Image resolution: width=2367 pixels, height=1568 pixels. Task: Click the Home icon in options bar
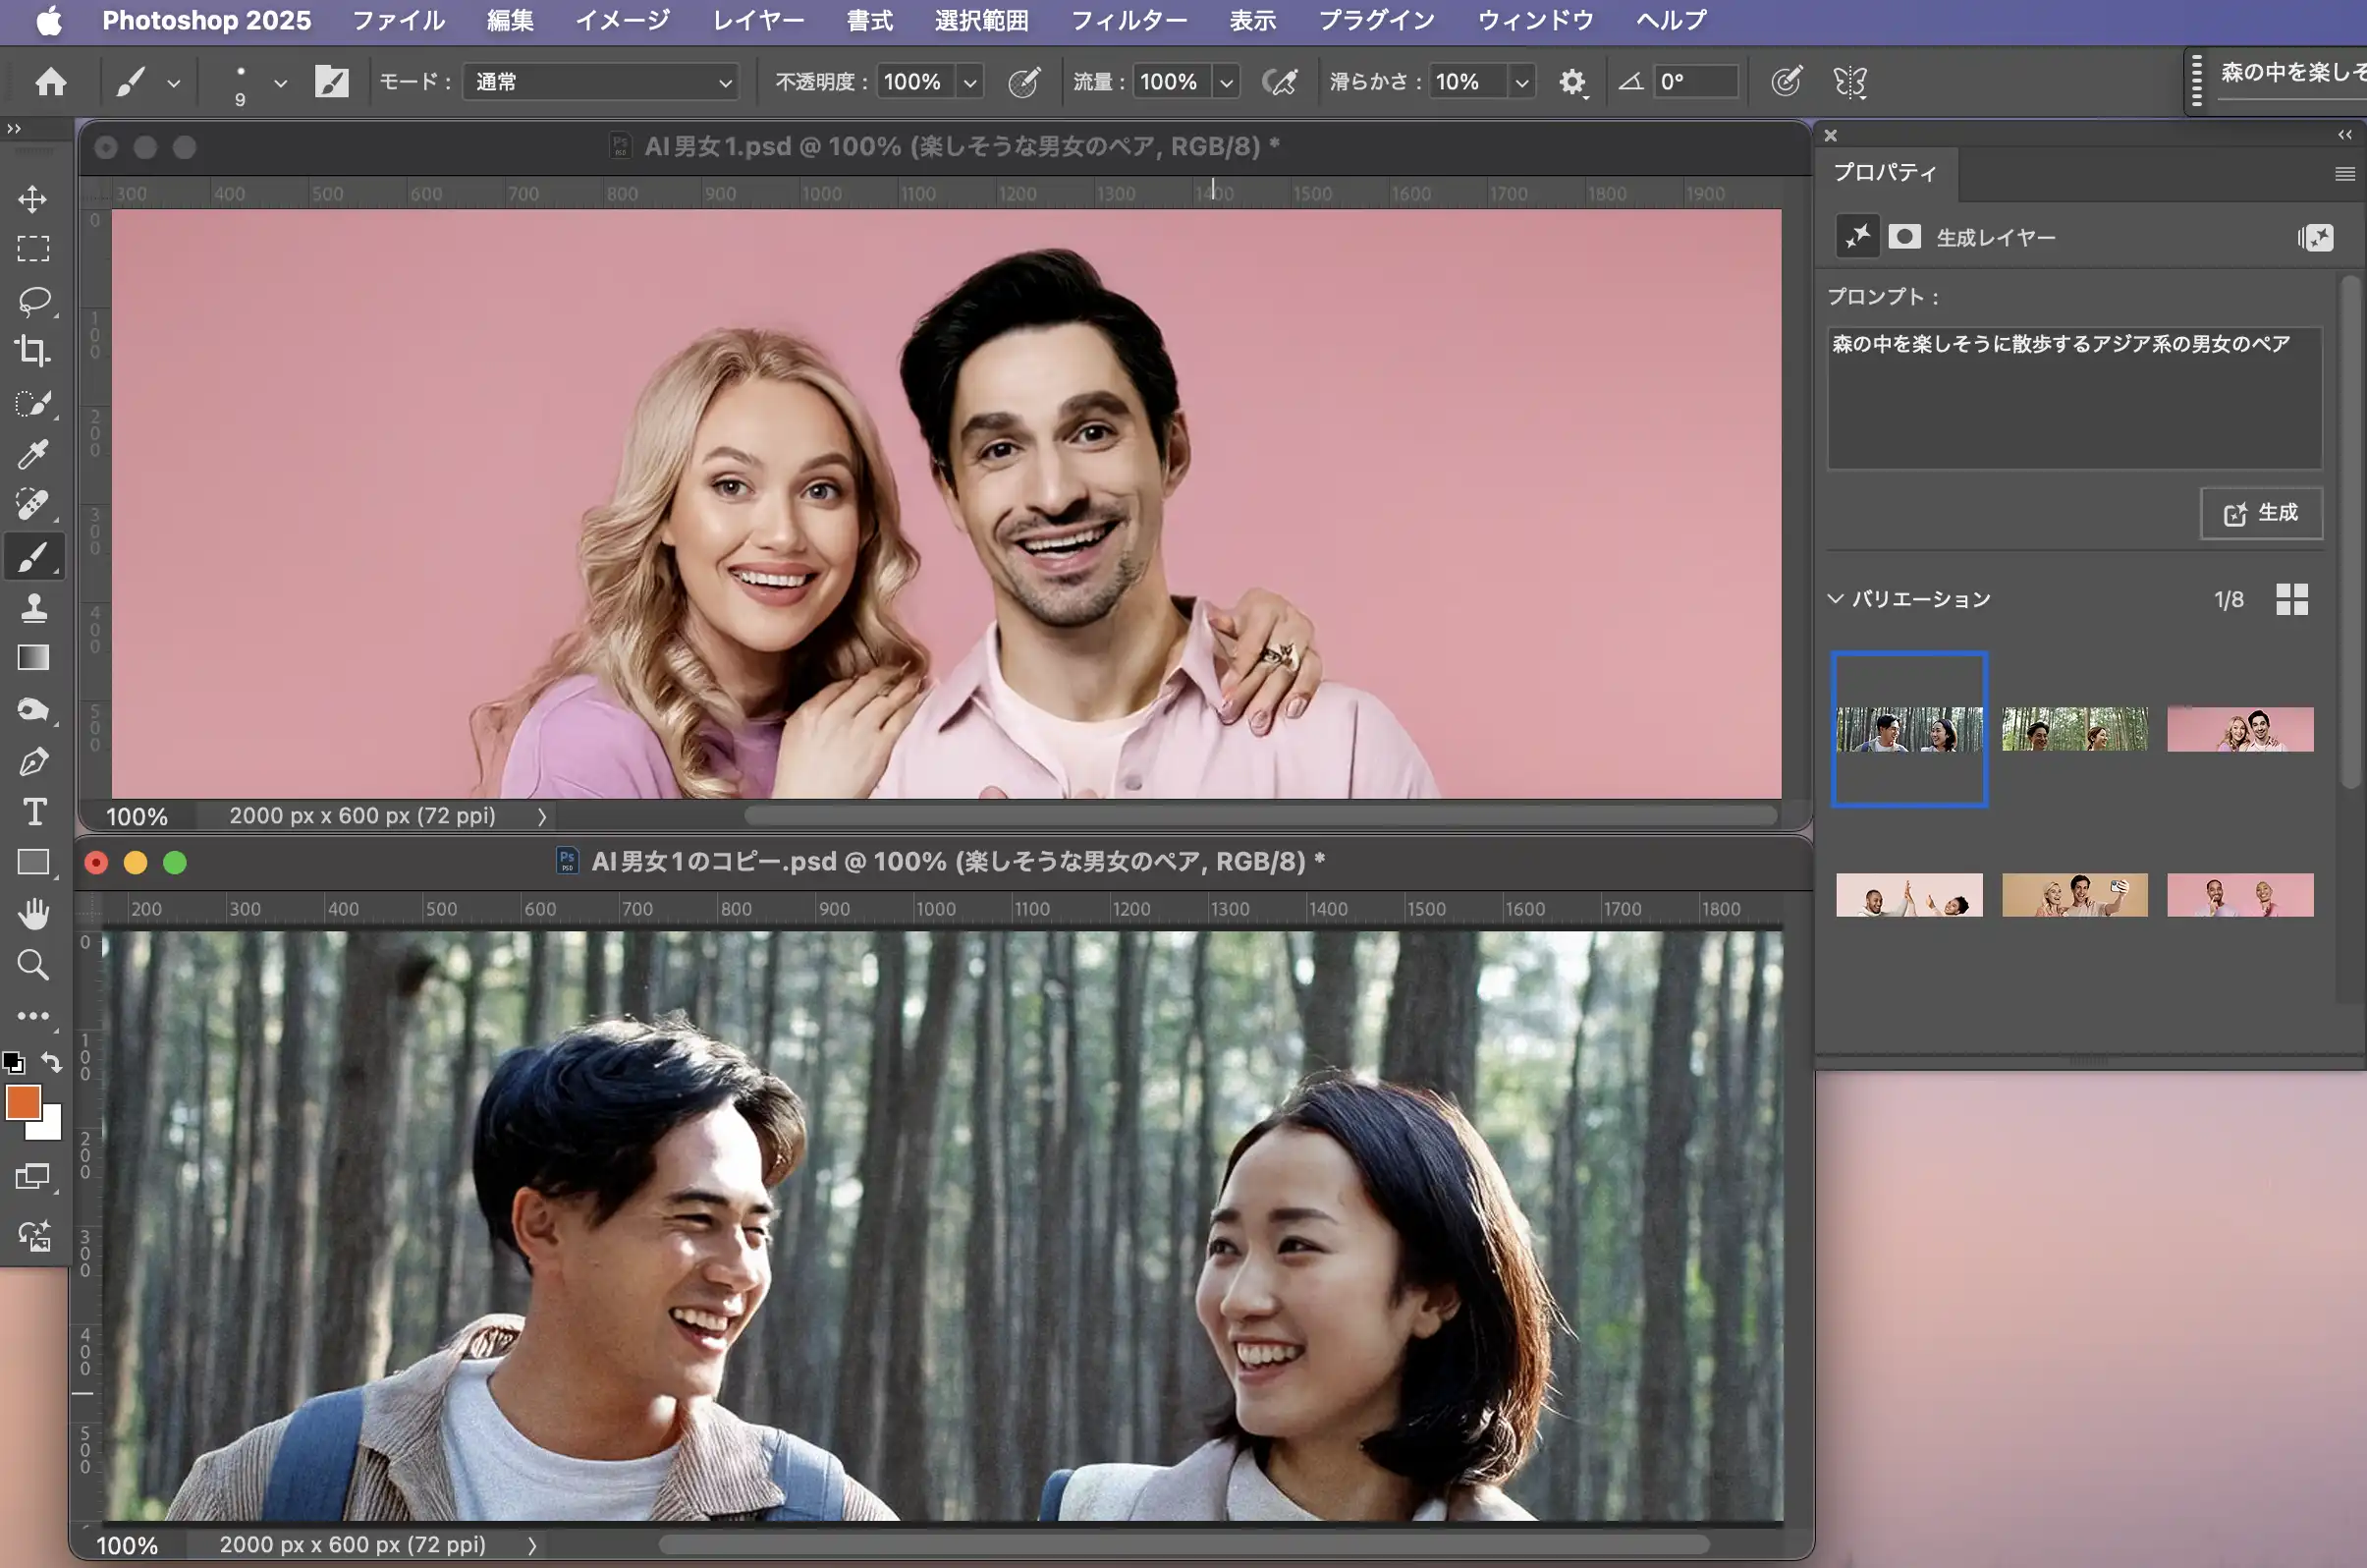50,81
